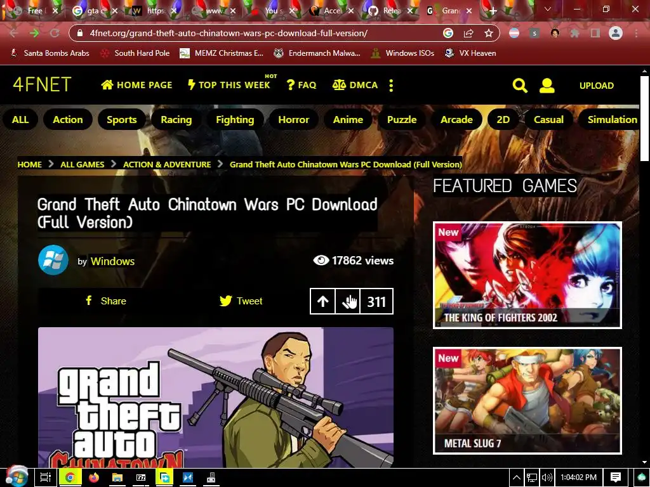Viewport: 650px width, 487px height.
Task: Open a new tab with the plus button
Action: point(493,11)
